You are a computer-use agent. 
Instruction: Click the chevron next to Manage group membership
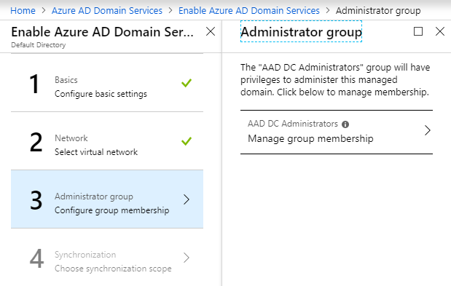coord(428,130)
